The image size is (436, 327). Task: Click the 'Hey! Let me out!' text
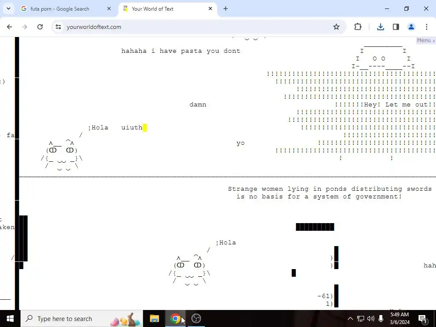tap(399, 105)
